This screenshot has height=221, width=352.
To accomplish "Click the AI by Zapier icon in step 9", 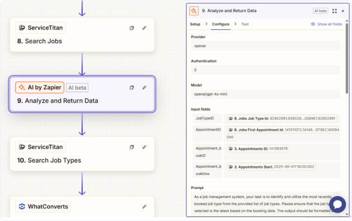I will (x=22, y=88).
